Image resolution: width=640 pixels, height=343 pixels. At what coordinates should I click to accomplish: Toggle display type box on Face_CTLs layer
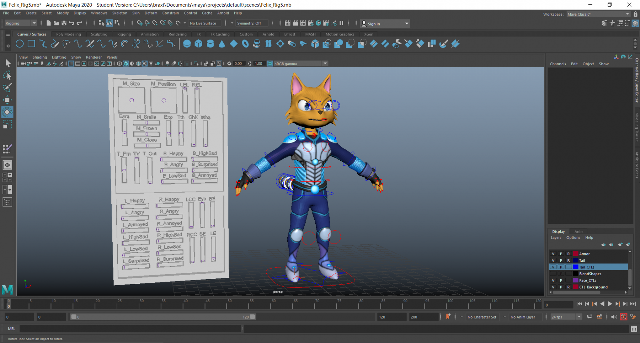(x=569, y=280)
